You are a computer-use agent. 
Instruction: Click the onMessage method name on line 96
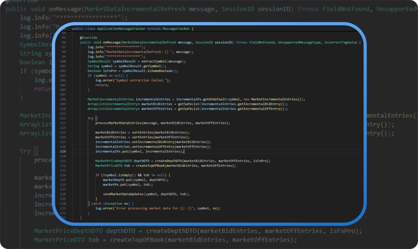click(x=112, y=42)
